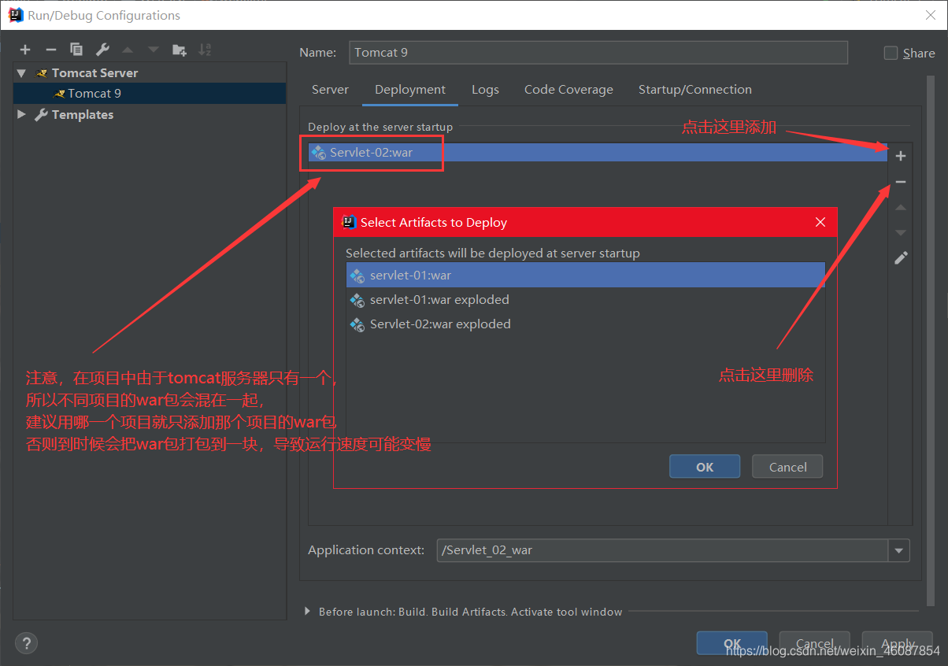Collapse the Tomcat Server tree node
This screenshot has width=948, height=666.
point(21,72)
